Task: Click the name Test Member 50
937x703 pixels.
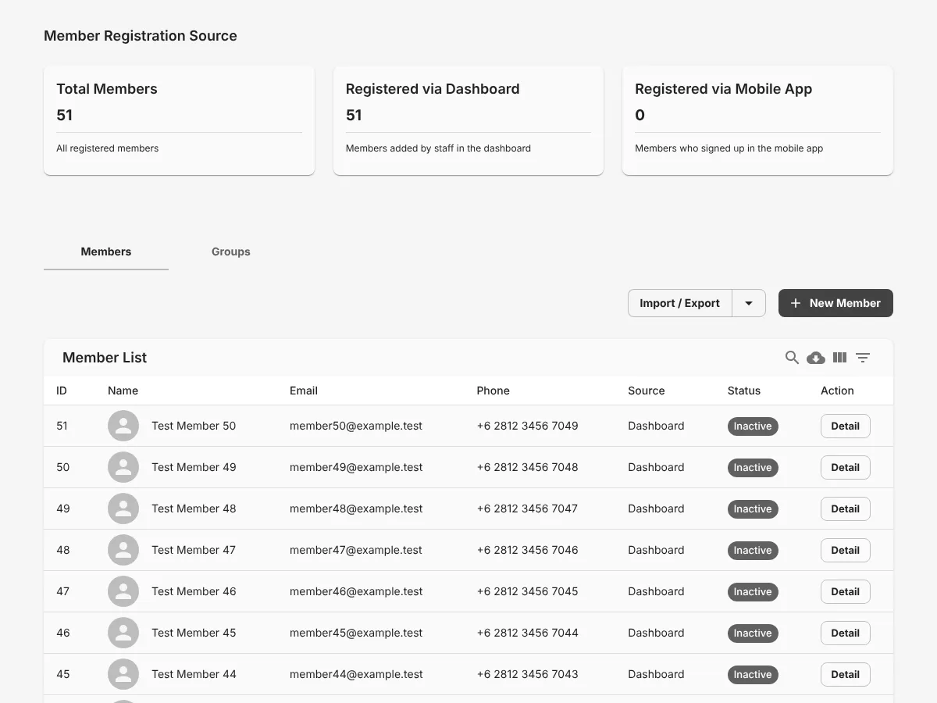Action: [194, 426]
